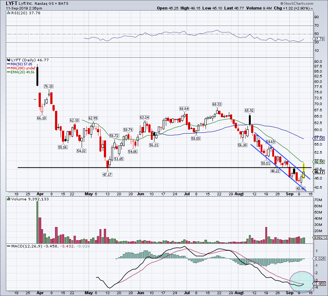Image resolution: width=328 pixels, height=296 pixels.
Task: Click the LYFT ticker symbol heading
Action: (12, 3)
